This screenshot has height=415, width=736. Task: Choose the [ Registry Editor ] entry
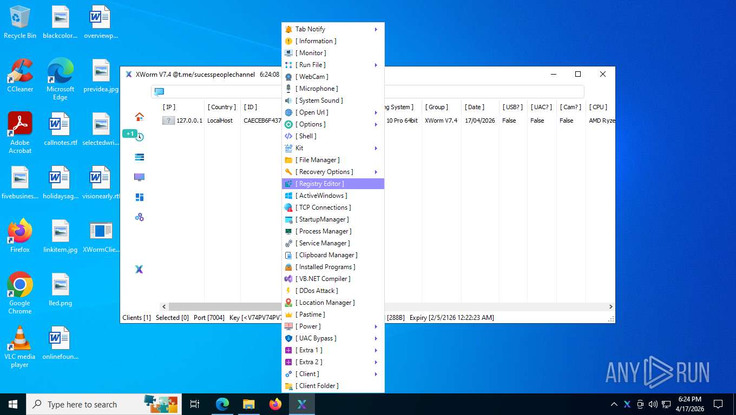click(333, 184)
